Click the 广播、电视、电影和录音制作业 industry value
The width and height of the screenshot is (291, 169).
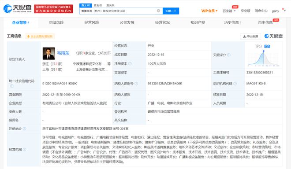(170, 103)
